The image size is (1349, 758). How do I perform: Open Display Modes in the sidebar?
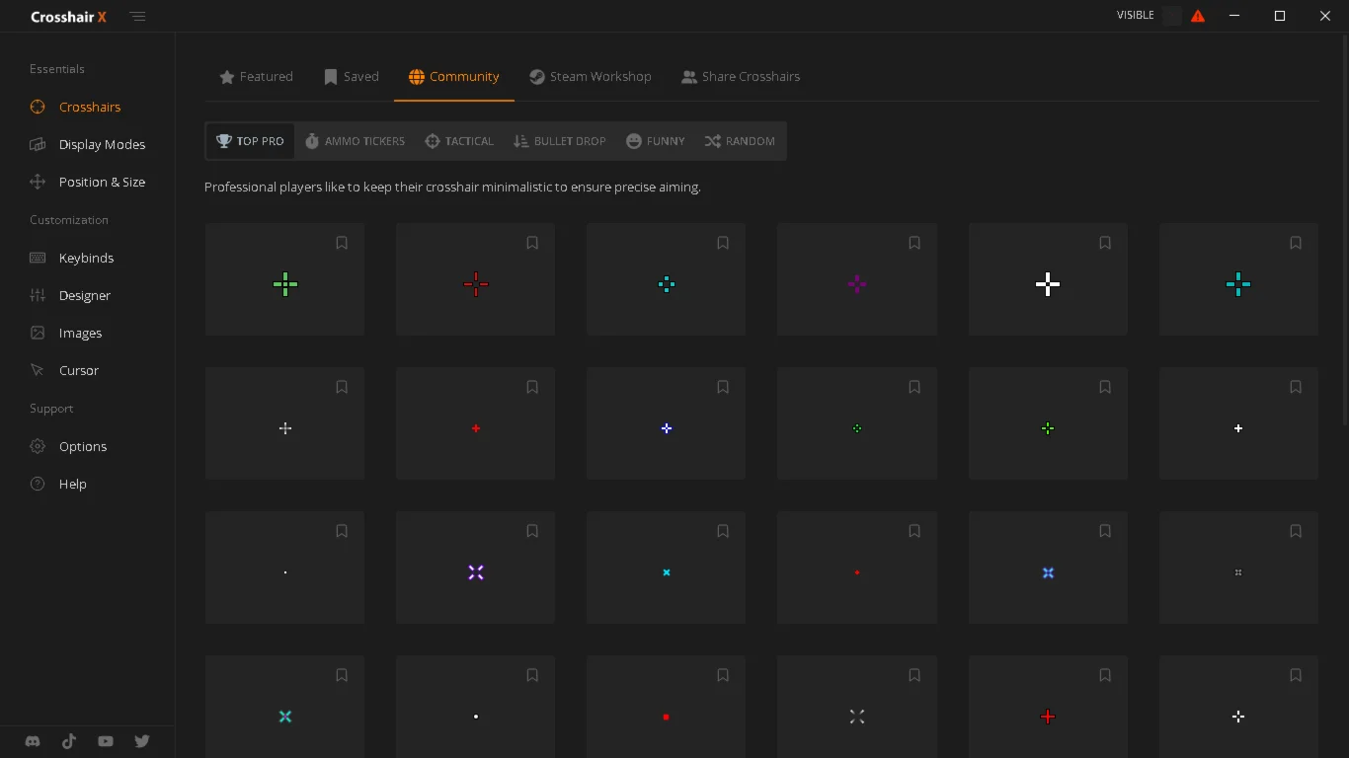tap(102, 144)
